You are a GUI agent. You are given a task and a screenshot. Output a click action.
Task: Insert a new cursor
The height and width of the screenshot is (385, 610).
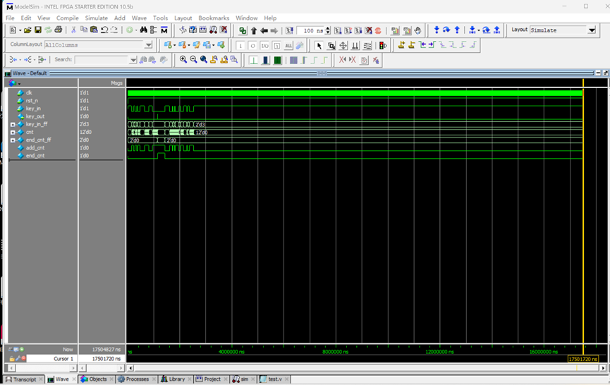[x=401, y=45]
